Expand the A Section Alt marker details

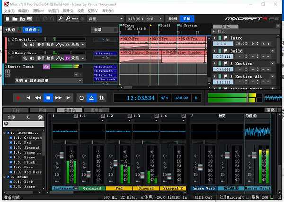click(215, 76)
